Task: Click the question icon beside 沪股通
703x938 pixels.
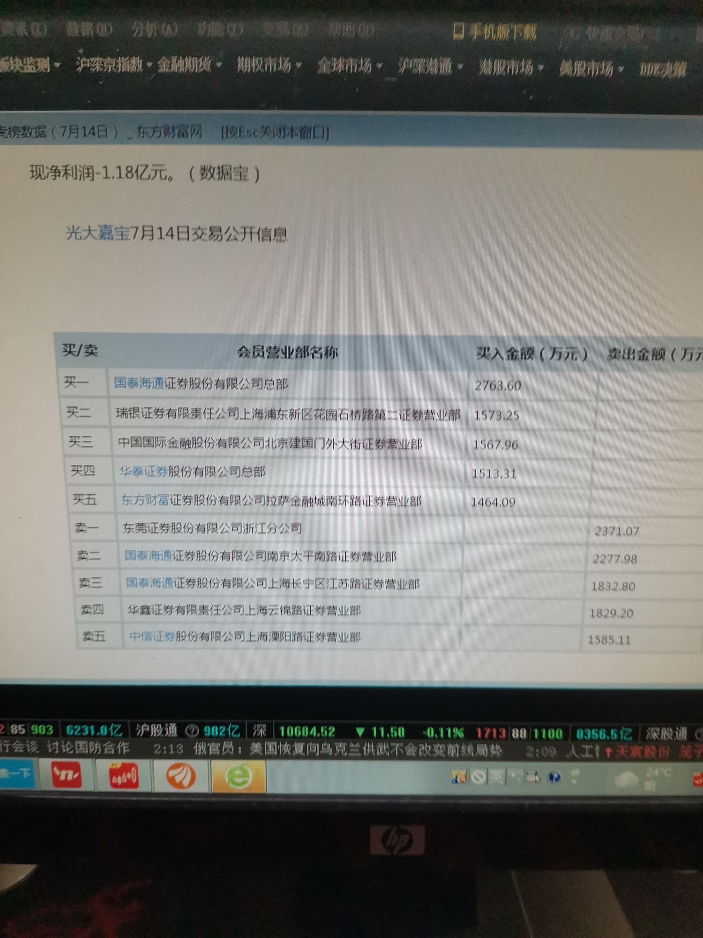Action: 192,731
